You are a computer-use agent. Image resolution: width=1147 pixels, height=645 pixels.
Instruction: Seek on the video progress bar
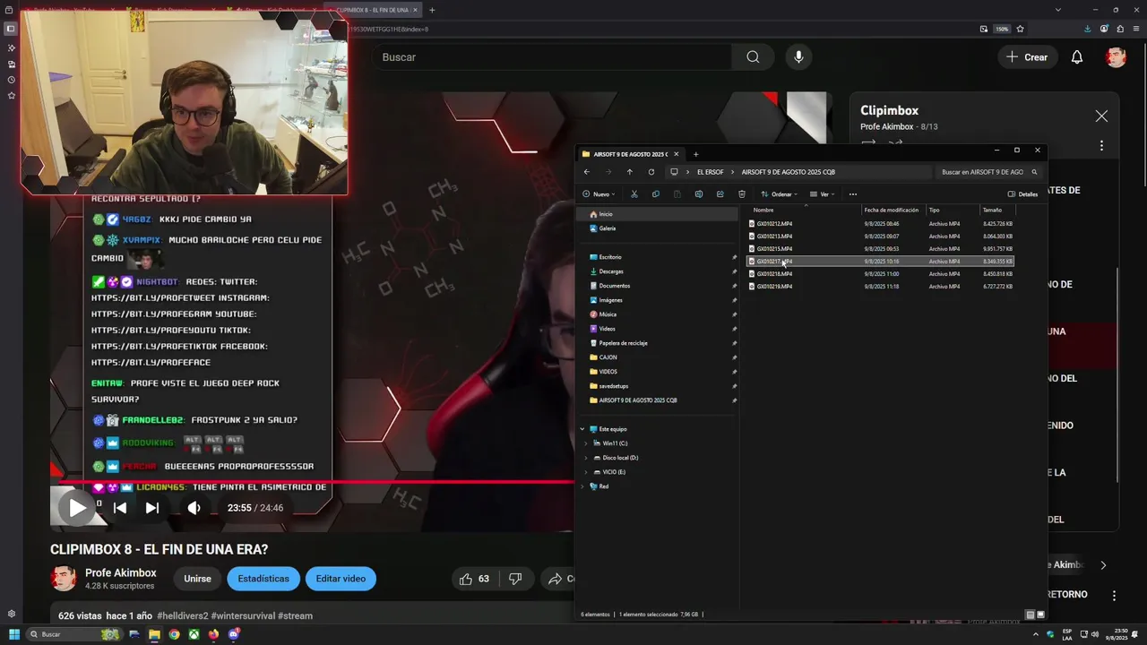coord(312,482)
